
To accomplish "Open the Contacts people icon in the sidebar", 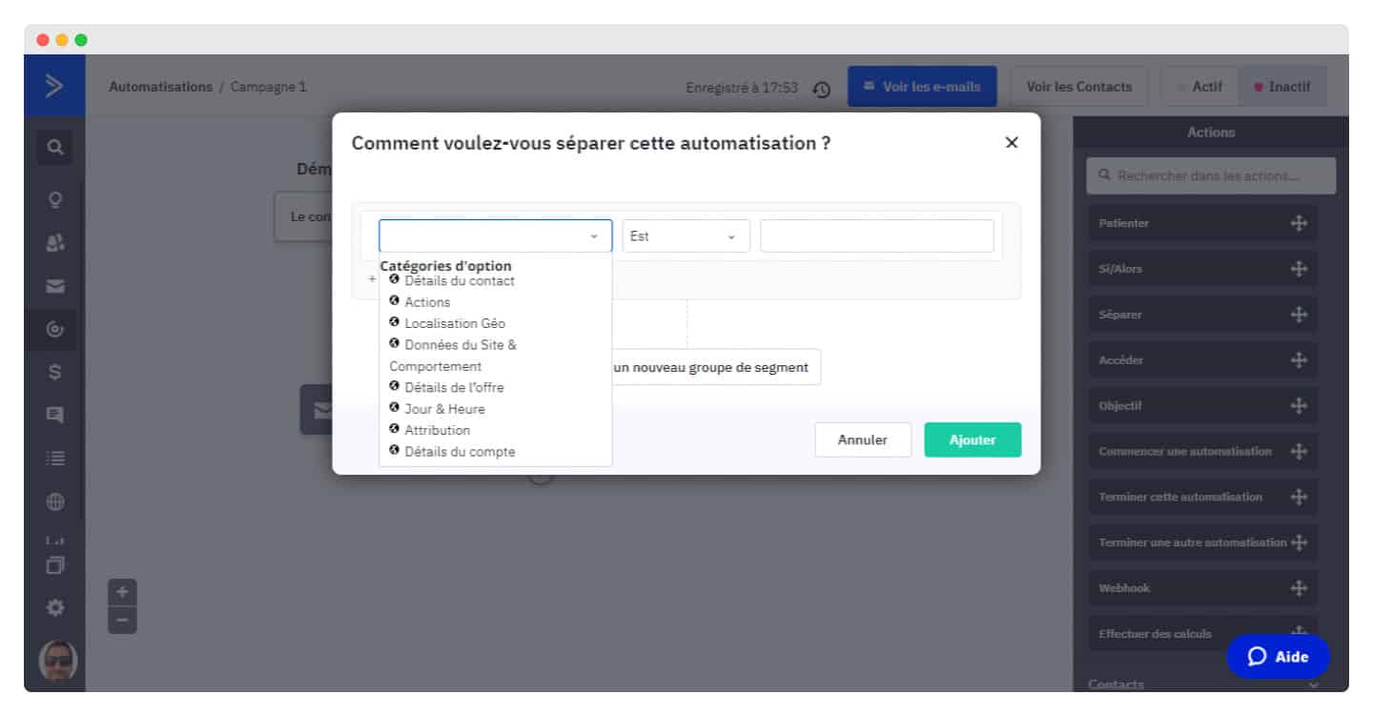I will [55, 243].
